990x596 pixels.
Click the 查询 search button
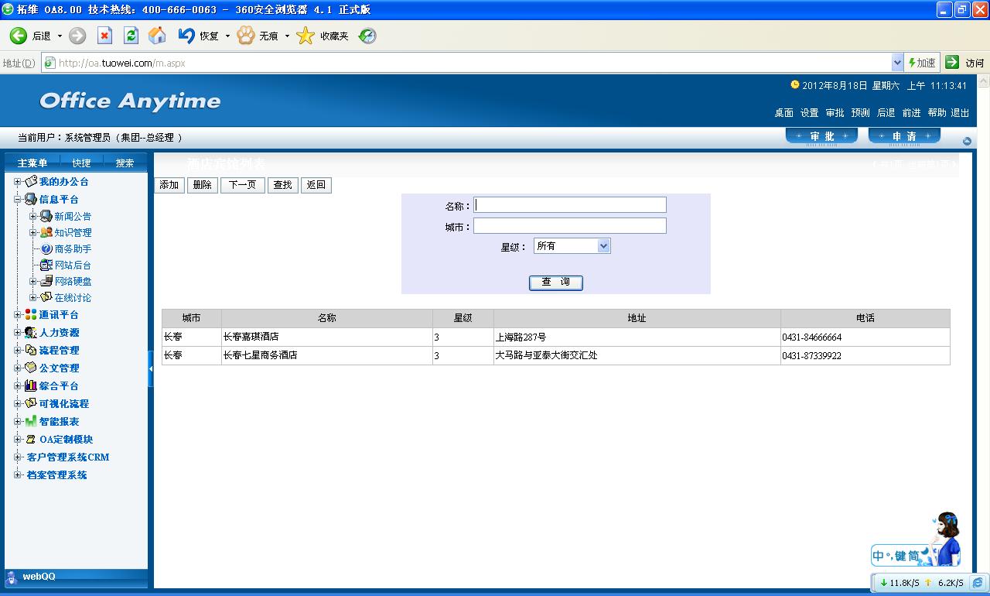coord(555,283)
